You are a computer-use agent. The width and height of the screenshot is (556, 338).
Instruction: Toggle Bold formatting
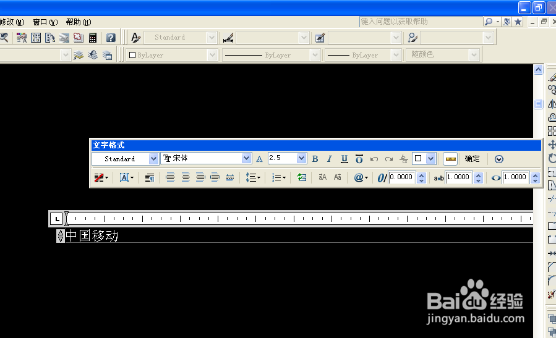315,159
